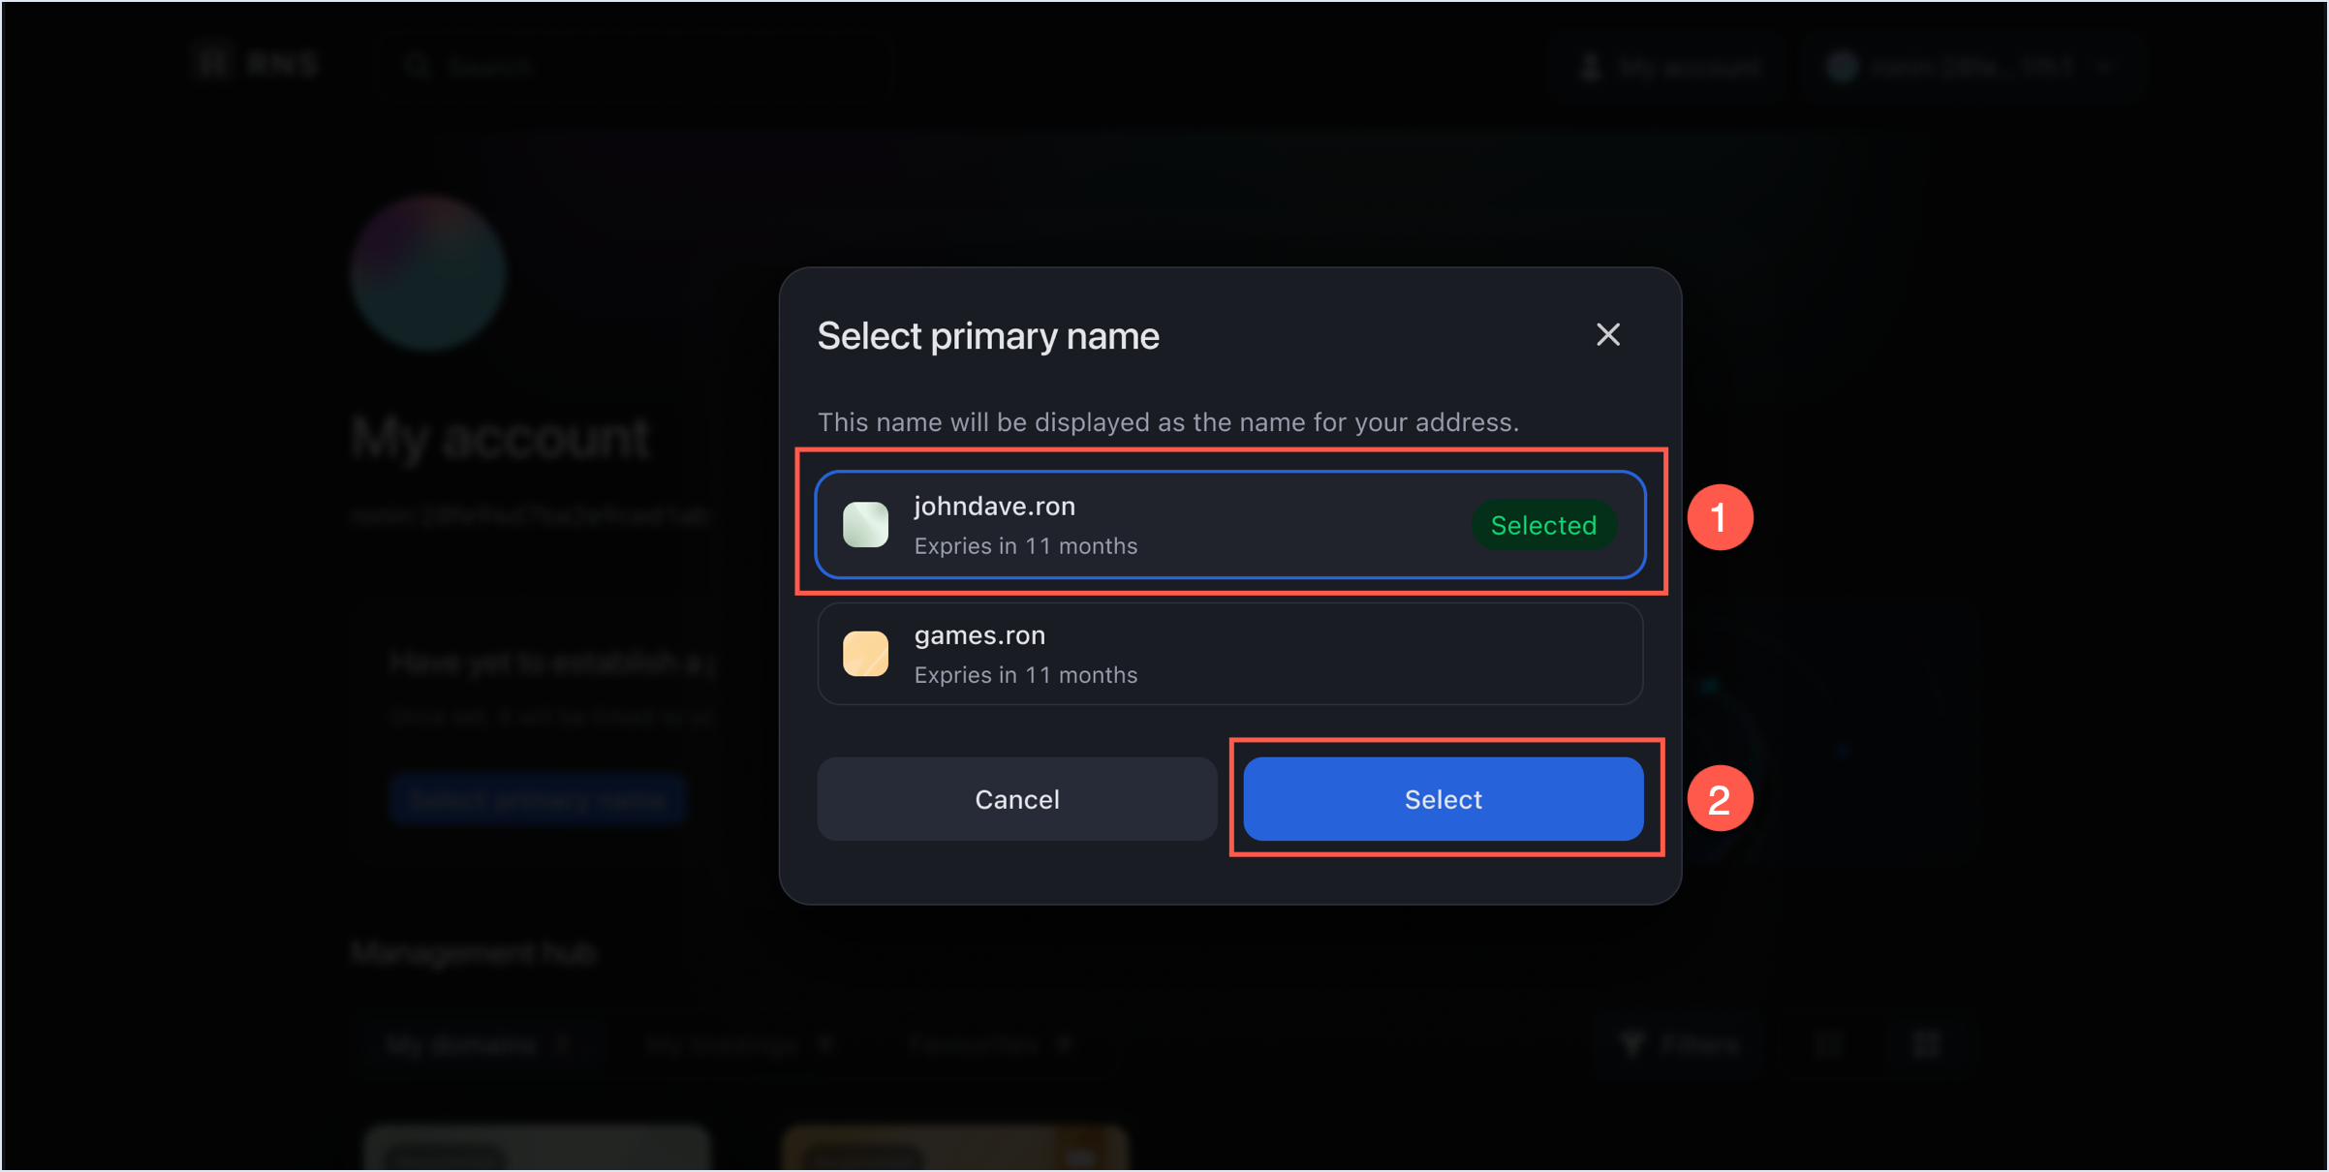Click the johndave.ron green avatar icon
Screen dimensions: 2329x1172
click(865, 525)
